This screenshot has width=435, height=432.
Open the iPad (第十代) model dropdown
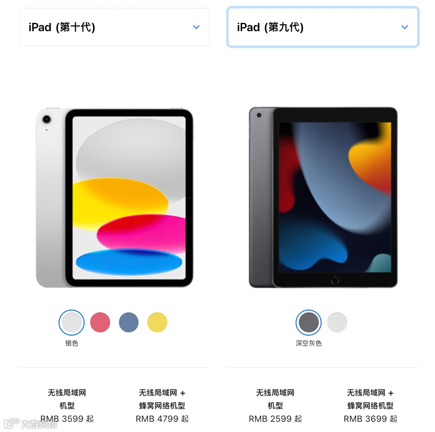(x=114, y=27)
